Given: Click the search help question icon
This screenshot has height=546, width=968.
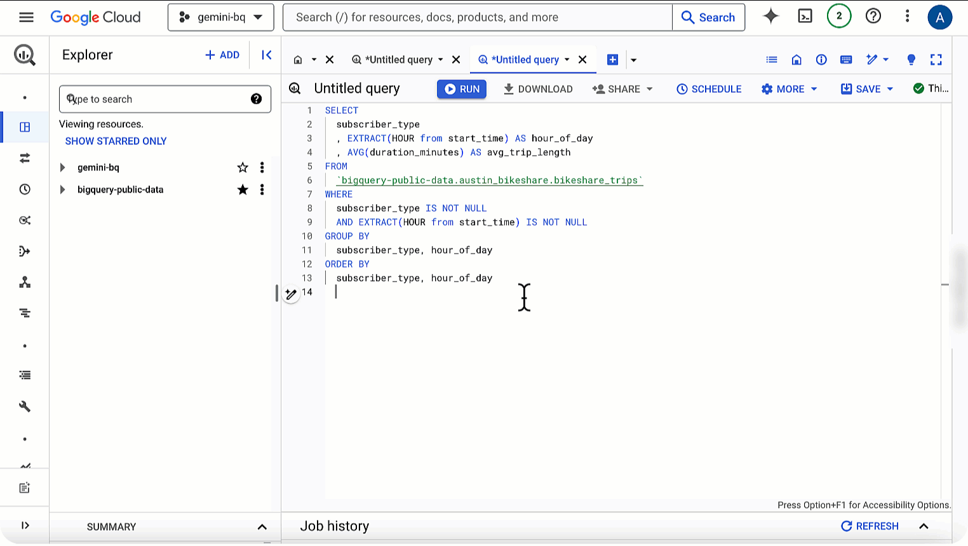Looking at the screenshot, I should (x=256, y=99).
